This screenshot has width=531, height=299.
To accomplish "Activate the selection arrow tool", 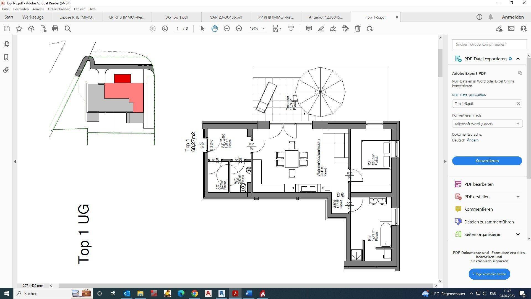I will (x=202, y=29).
